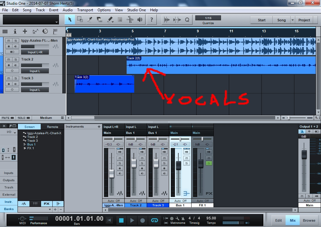The image size is (321, 227).
Task: Open the Edit view button
Action: (278, 220)
